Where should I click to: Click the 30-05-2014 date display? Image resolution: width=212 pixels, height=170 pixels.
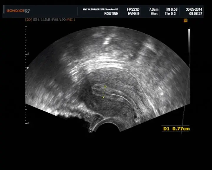pos(194,9)
